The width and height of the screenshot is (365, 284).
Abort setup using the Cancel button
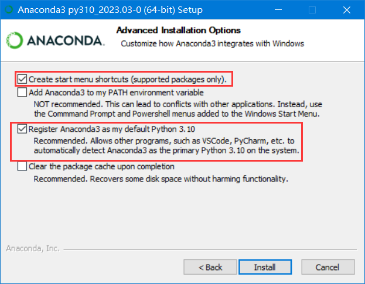coord(328,267)
